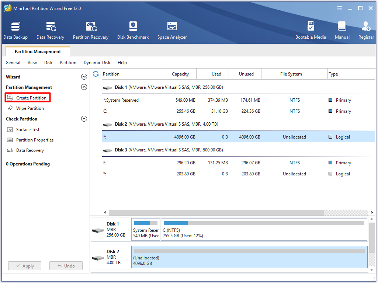Click right arrow of horizontal scrollbar

tap(372, 212)
